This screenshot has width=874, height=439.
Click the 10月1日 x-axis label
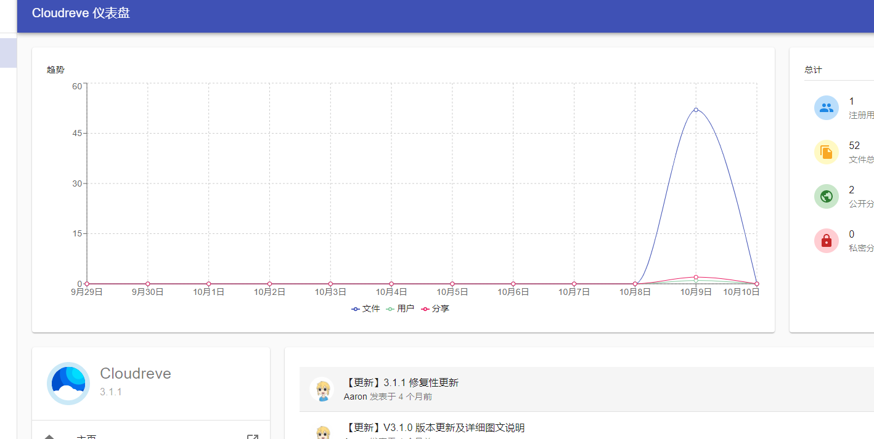(x=209, y=292)
